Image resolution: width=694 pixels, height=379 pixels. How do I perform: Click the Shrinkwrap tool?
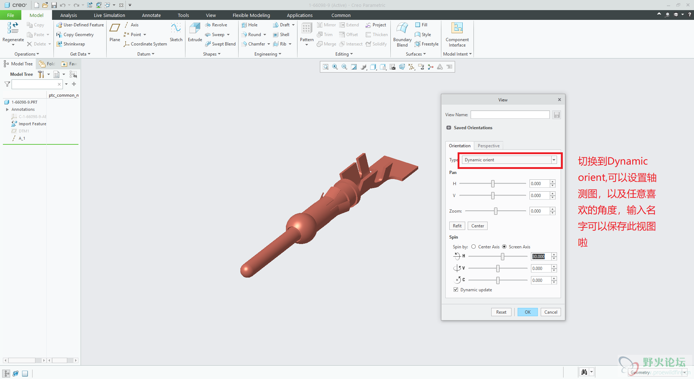(70, 44)
